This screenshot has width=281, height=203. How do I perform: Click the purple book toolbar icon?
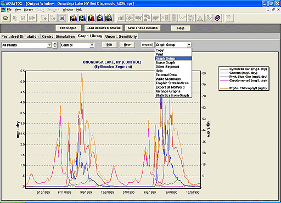pos(217,18)
